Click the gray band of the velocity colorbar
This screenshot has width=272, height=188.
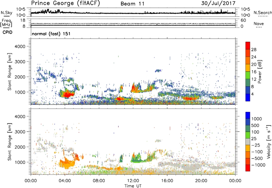[248, 142]
